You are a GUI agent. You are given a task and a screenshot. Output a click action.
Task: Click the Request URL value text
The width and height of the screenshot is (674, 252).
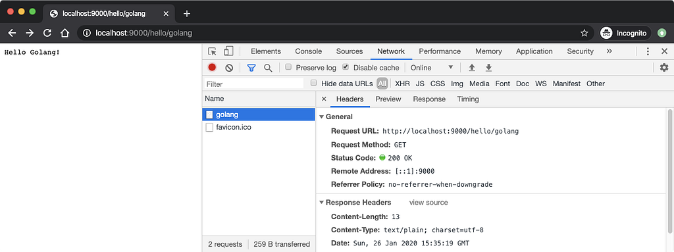pyautogui.click(x=450, y=131)
